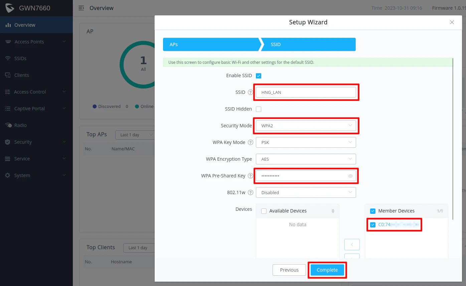
Task: Open help tooltip next to 802.11w
Action: (x=251, y=192)
